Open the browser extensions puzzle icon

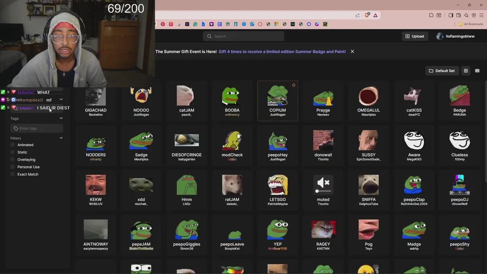pos(431,15)
